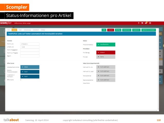
Task: Click the Effort Score section heading
Action: tap(11, 63)
